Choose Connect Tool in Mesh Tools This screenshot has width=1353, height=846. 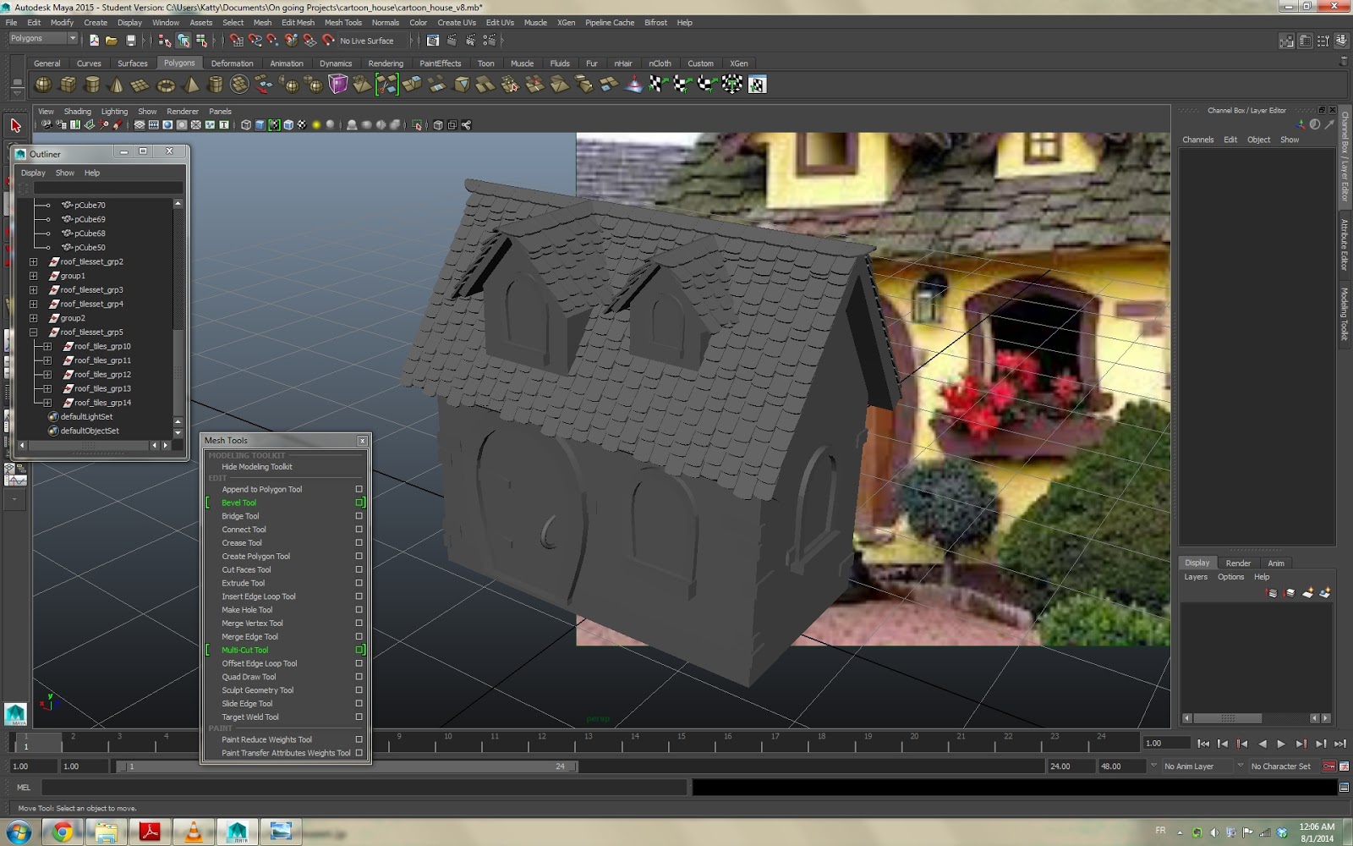tap(244, 530)
